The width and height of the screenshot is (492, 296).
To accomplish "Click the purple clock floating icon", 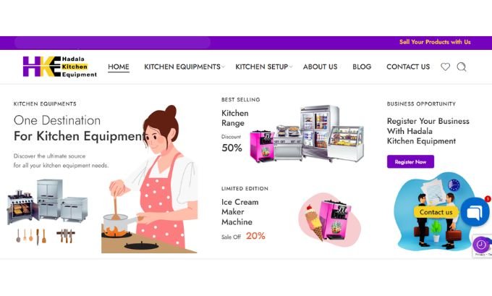I will click(x=480, y=245).
